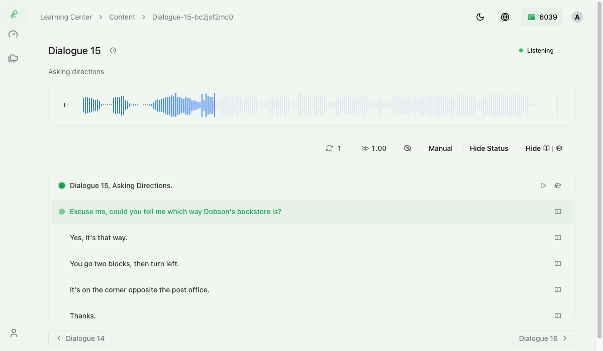Open the folders icon in the sidebar
The width and height of the screenshot is (603, 351).
point(14,59)
